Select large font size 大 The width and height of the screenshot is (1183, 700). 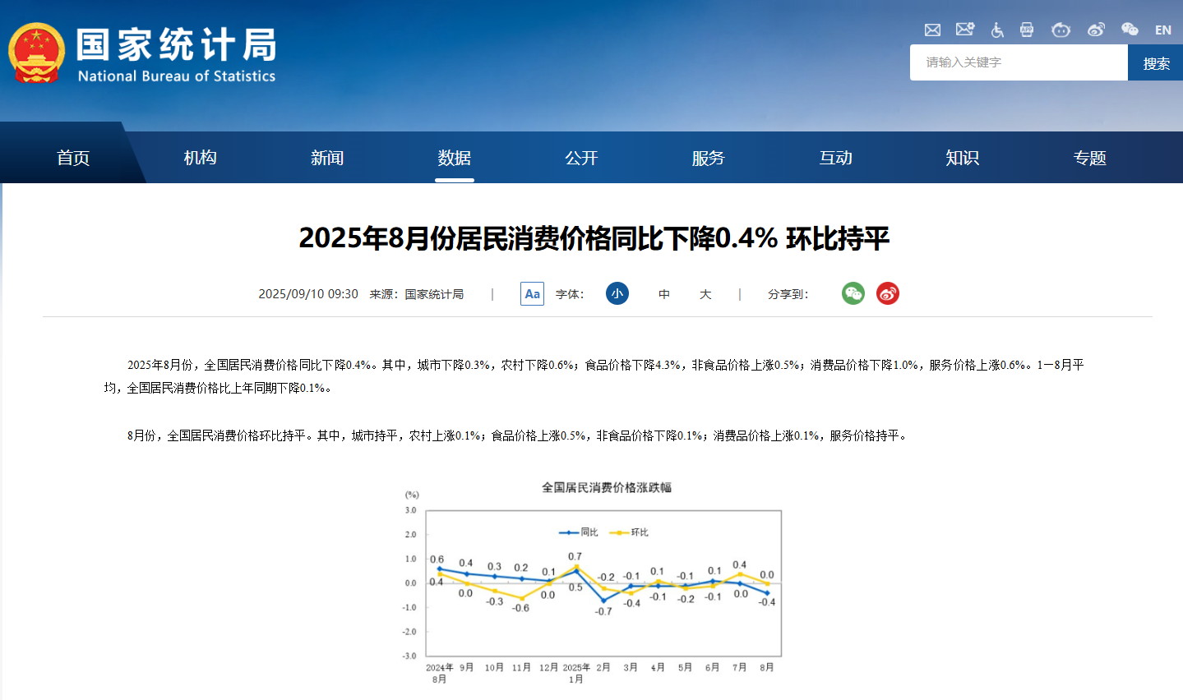[x=705, y=294]
